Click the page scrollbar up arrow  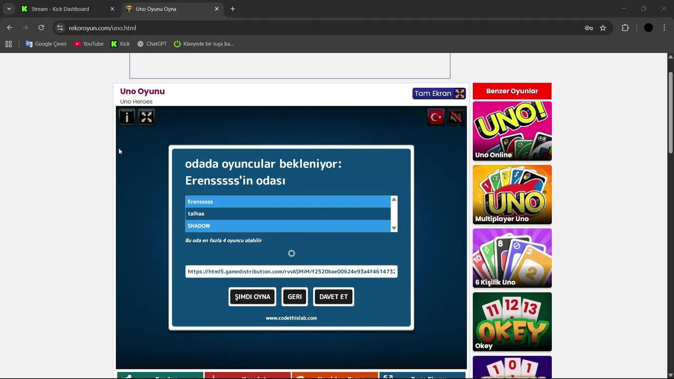[670, 56]
